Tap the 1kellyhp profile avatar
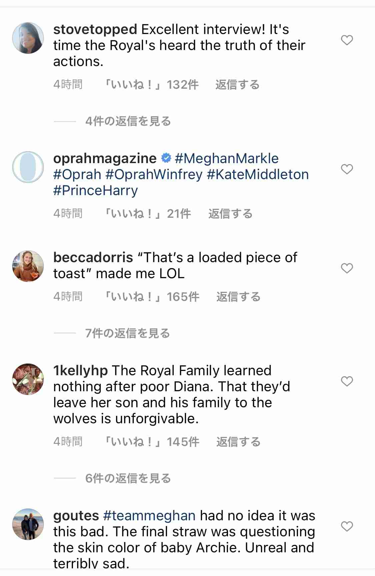375x576 pixels. pyautogui.click(x=28, y=379)
